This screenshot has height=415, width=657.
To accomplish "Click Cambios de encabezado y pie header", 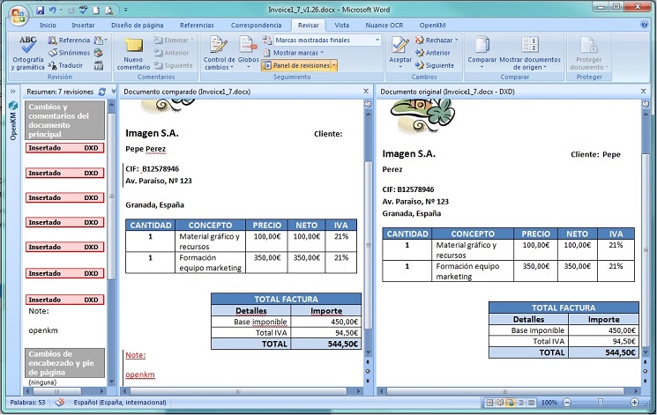I will coord(65,363).
